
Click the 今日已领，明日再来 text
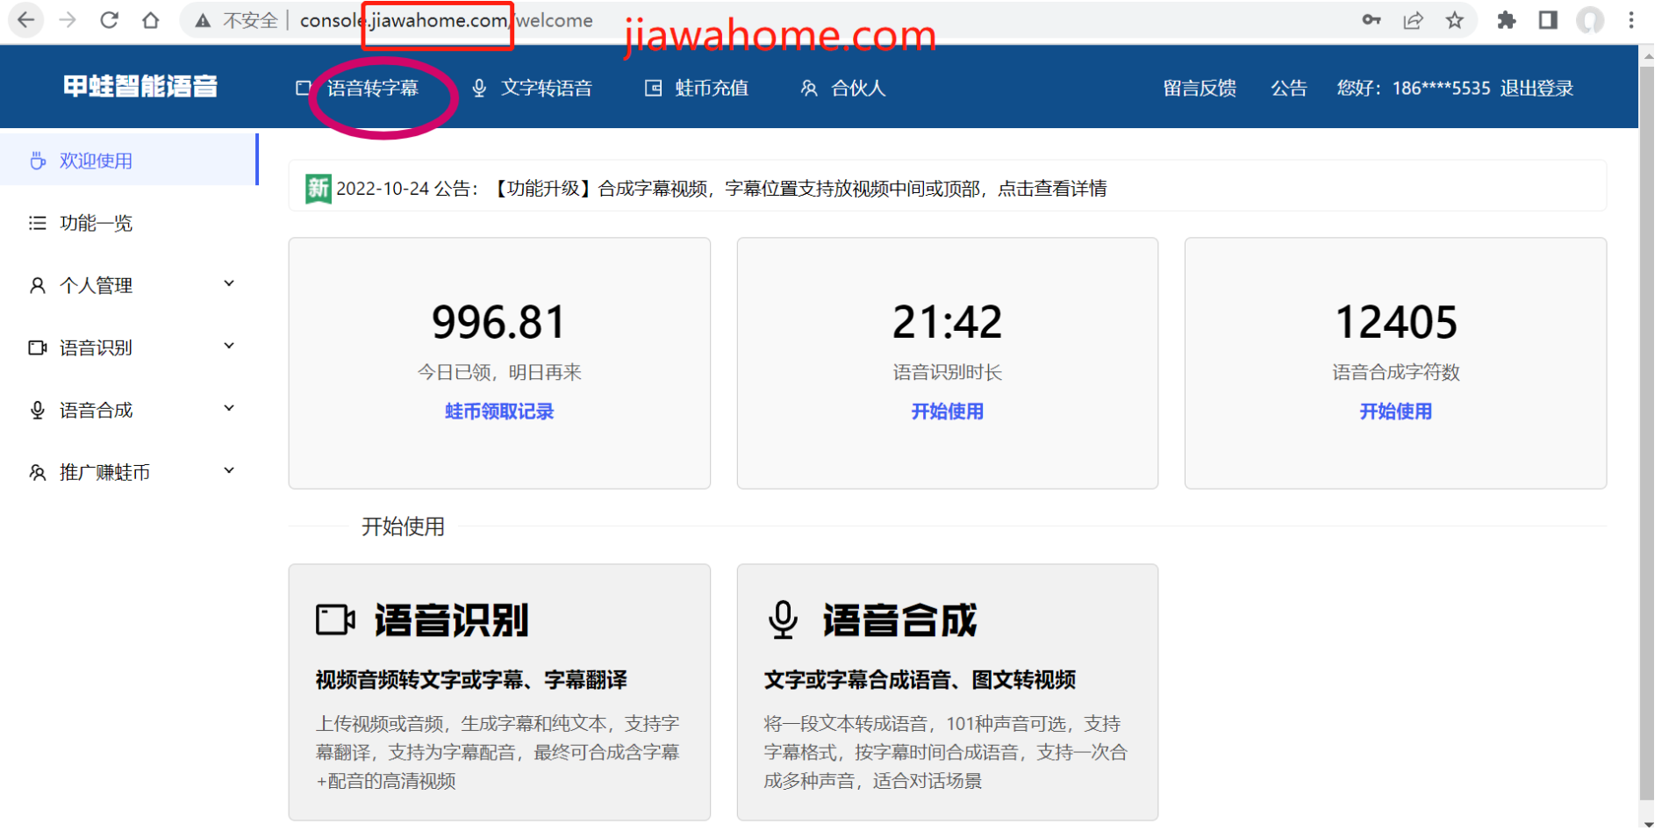(x=499, y=372)
